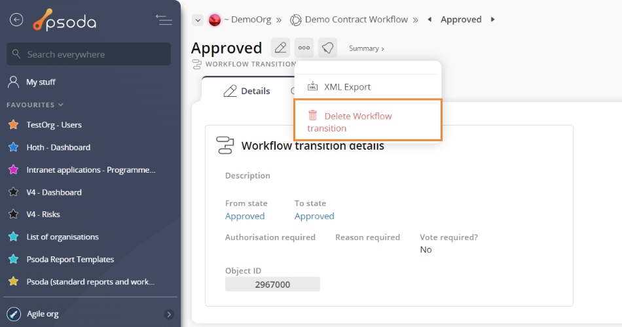Go to previous transition arrow
The image size is (622, 327).
pyautogui.click(x=430, y=20)
